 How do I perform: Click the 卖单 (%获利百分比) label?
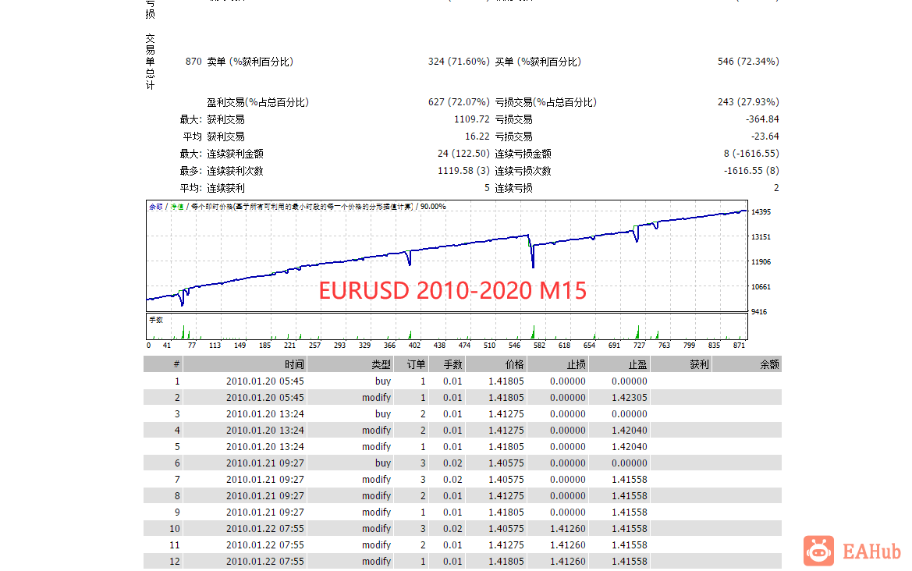(250, 62)
